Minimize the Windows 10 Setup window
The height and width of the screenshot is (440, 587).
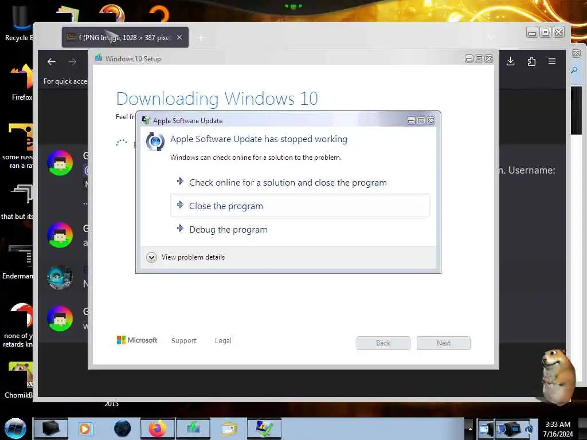[x=469, y=59]
